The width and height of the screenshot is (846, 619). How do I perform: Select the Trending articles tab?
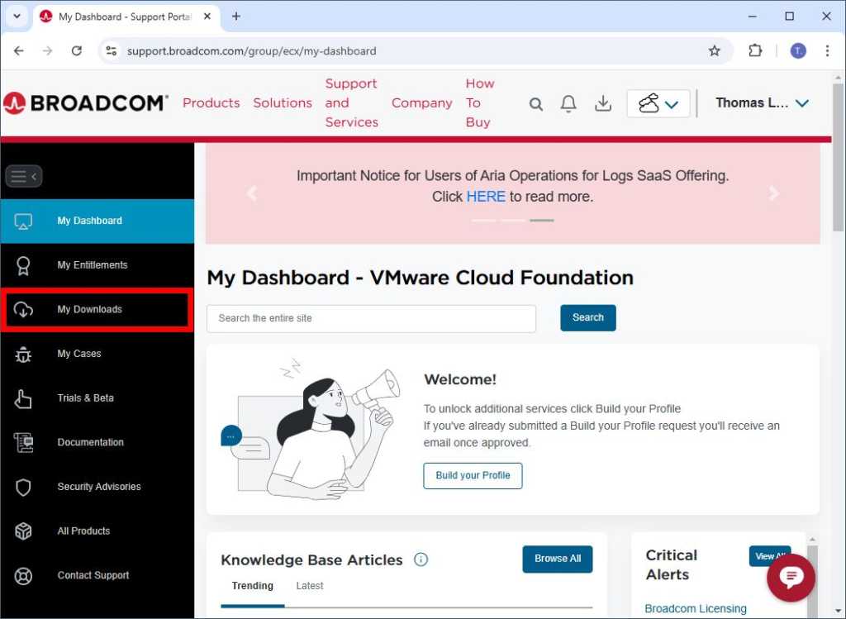point(251,586)
